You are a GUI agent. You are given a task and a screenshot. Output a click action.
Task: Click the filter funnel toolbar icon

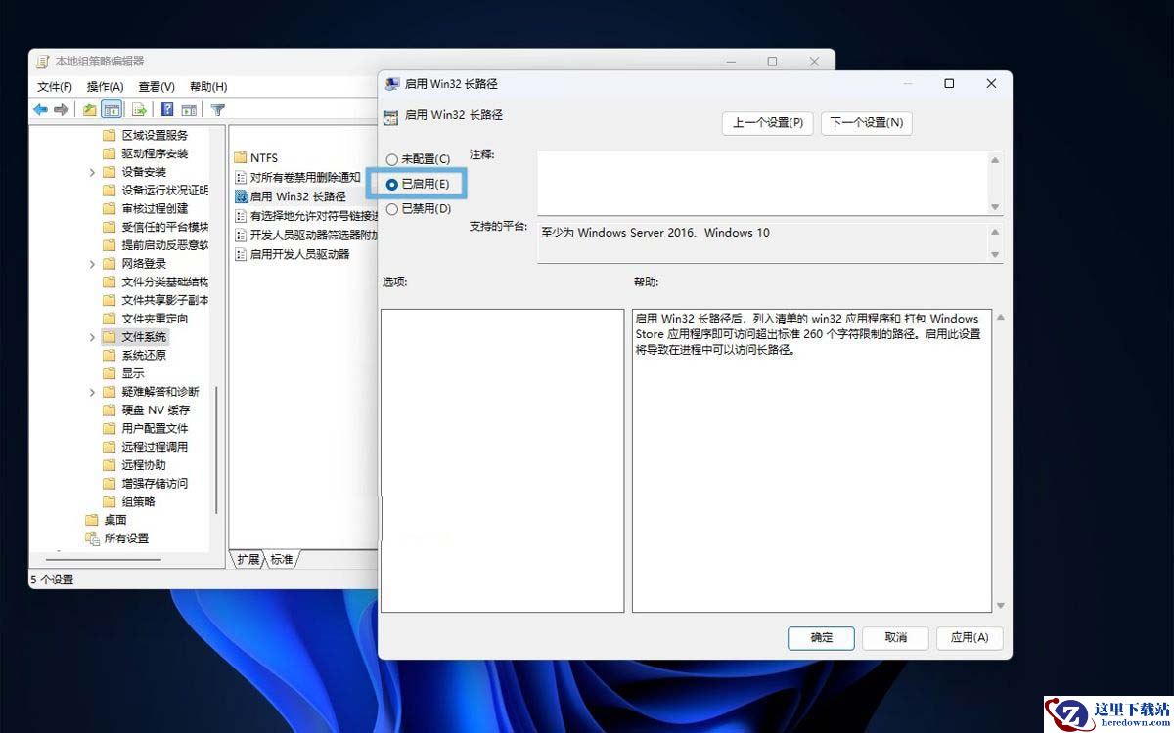pyautogui.click(x=218, y=109)
